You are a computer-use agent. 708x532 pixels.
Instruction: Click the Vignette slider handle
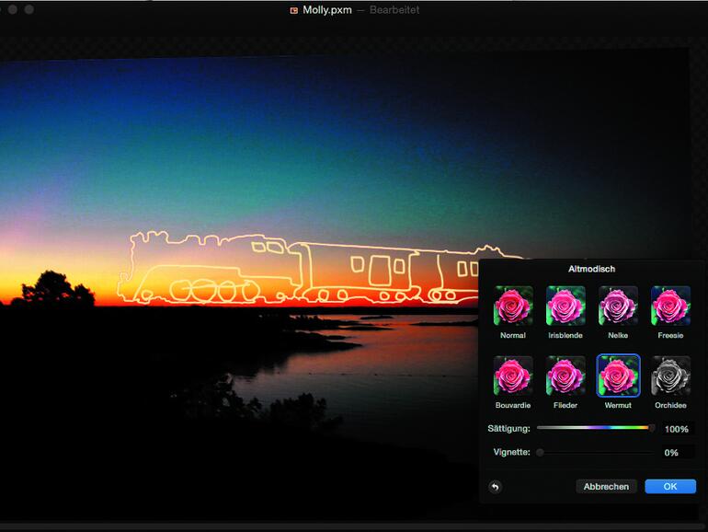(540, 452)
